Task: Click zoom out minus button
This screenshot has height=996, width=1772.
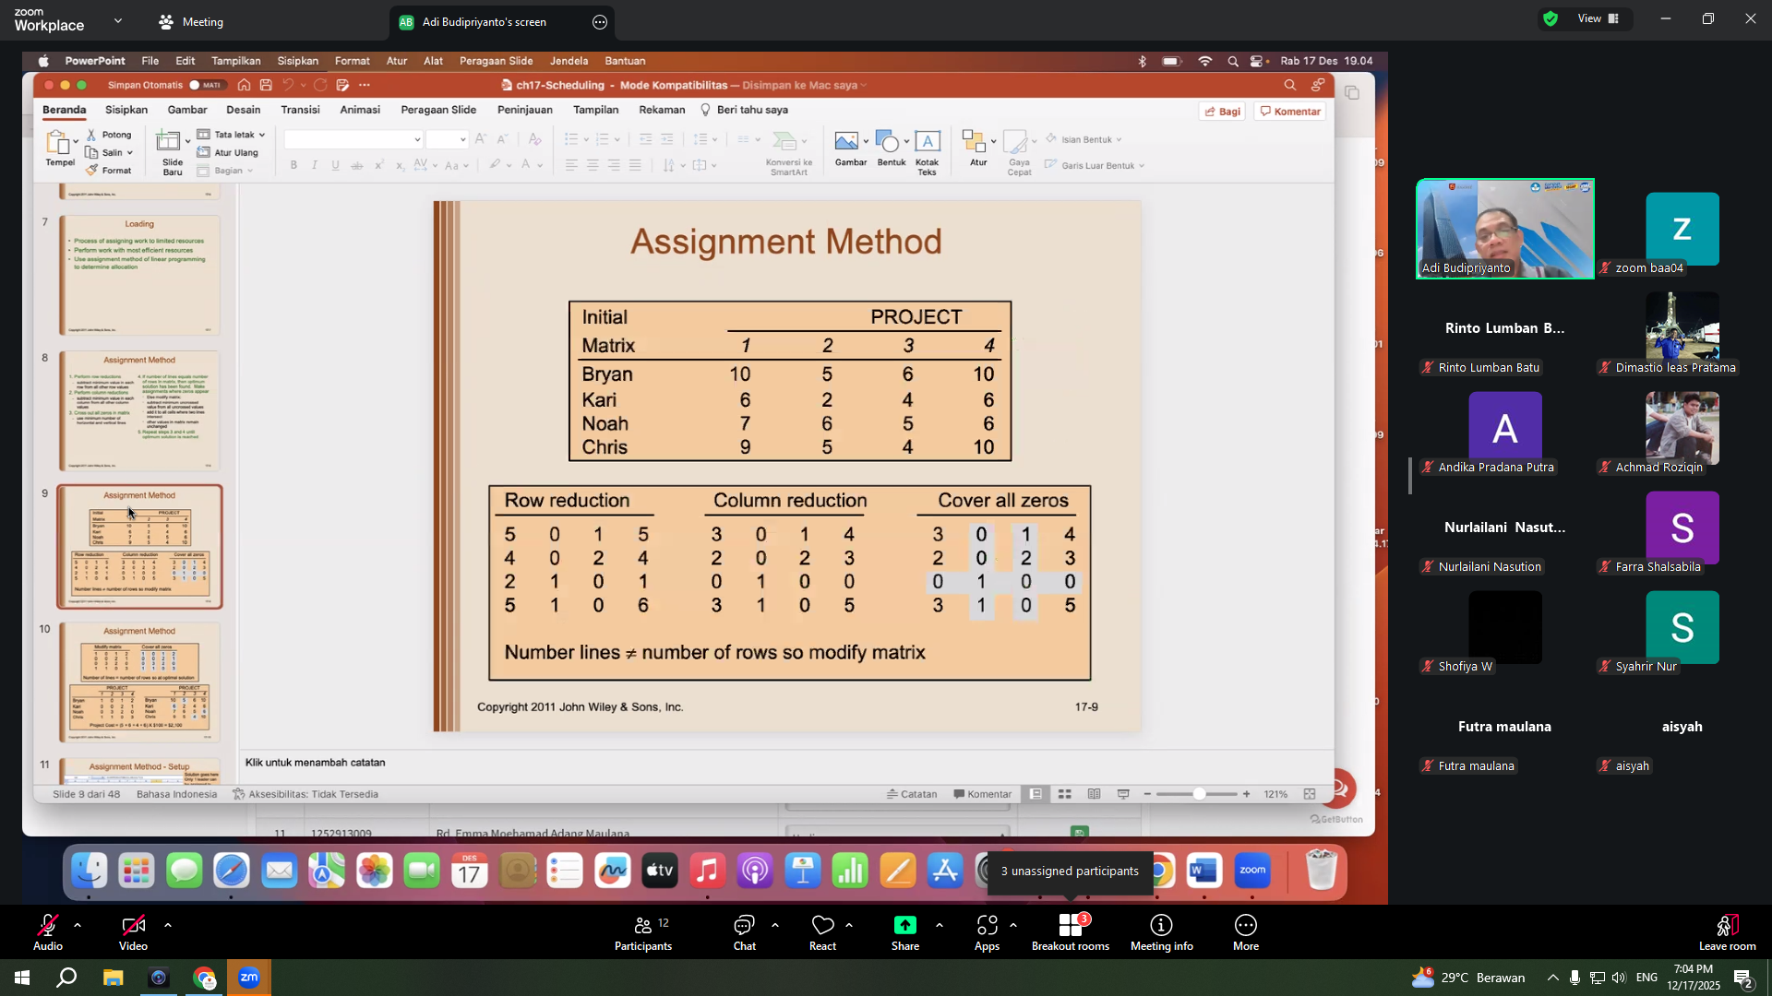Action: tap(1147, 794)
